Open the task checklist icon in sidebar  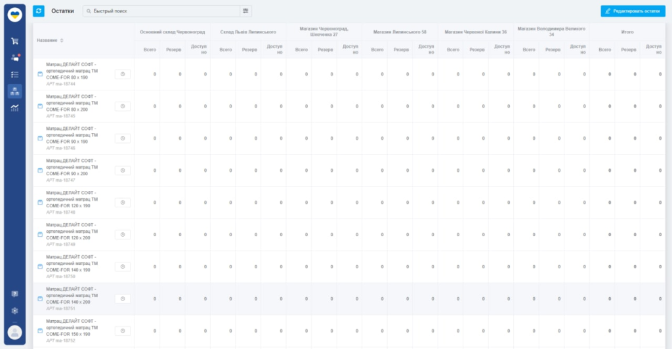(14, 75)
